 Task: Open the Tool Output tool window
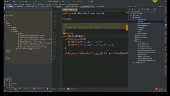pyautogui.click(x=51, y=89)
